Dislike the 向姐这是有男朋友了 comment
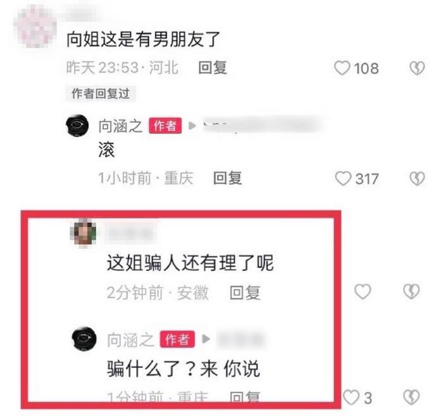This screenshot has width=443, height=416. (x=417, y=68)
